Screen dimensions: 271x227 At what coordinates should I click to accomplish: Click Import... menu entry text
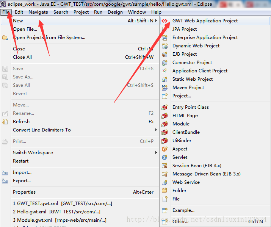point(22,172)
